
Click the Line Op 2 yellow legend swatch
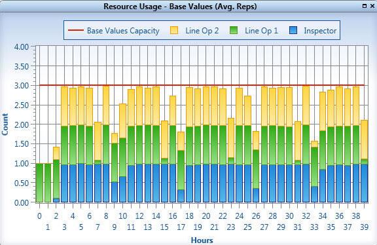coord(174,31)
